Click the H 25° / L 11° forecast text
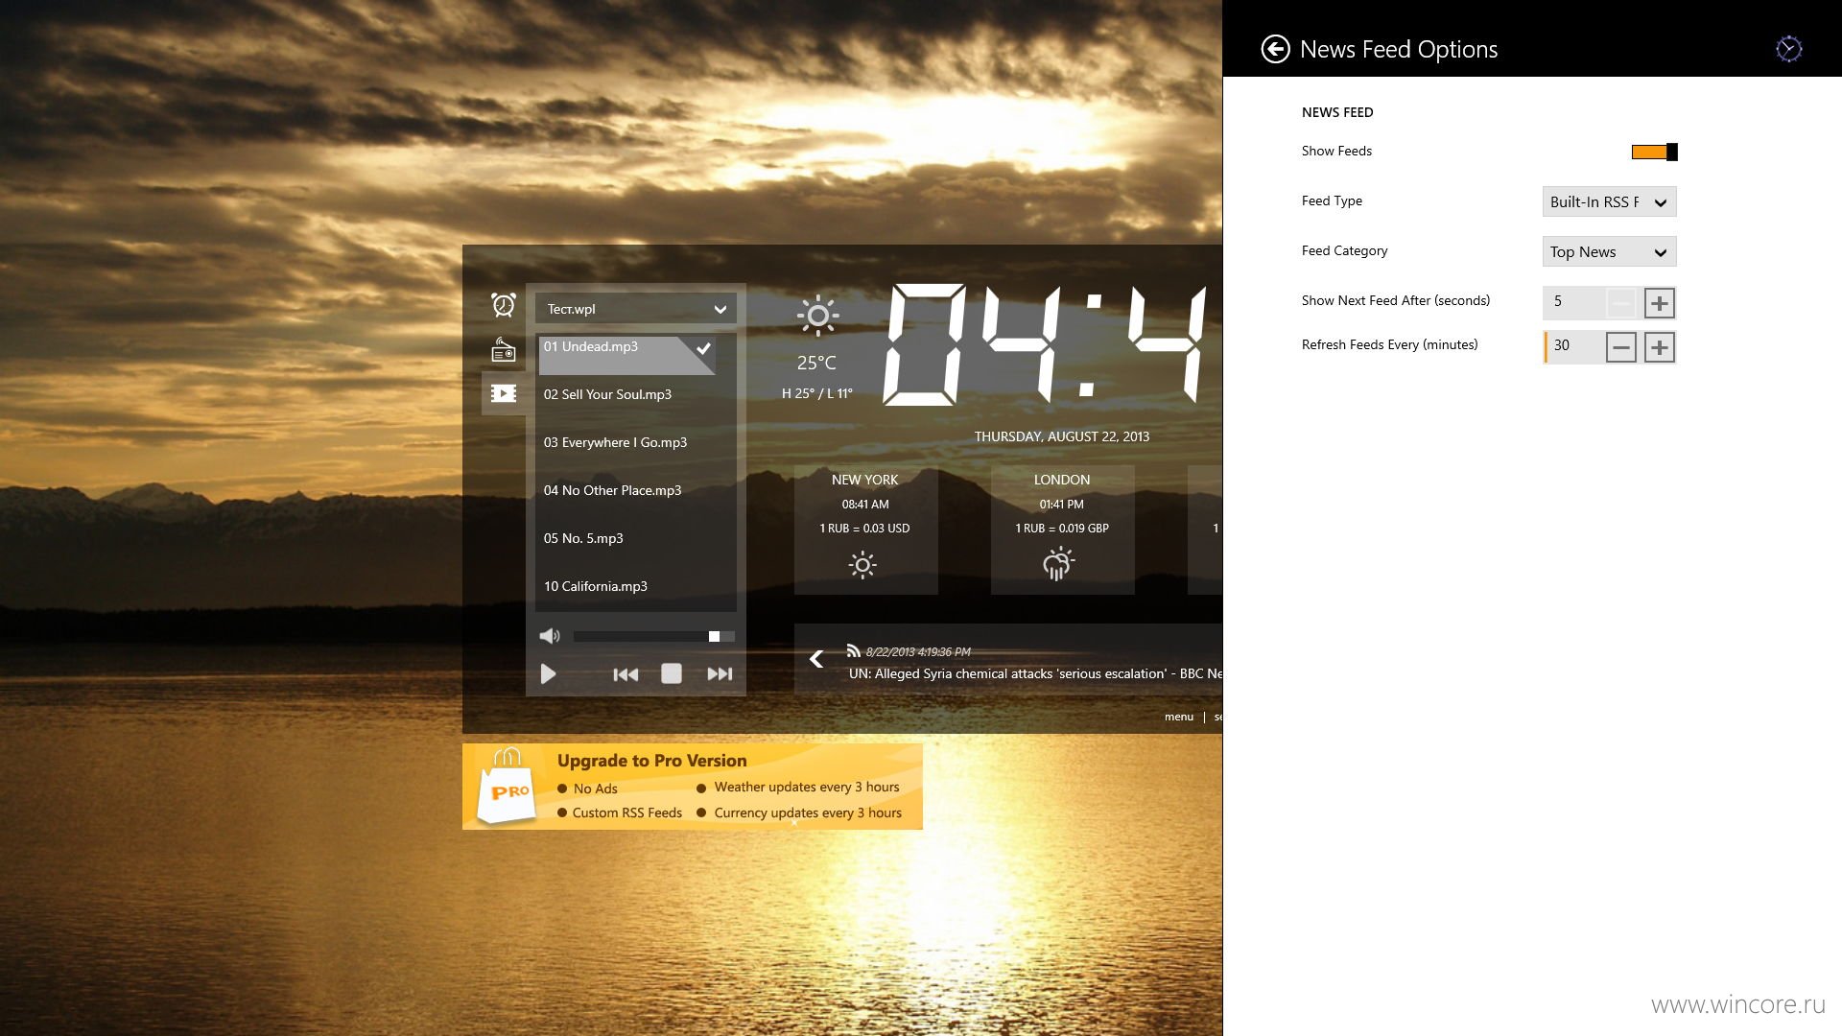 click(x=816, y=393)
